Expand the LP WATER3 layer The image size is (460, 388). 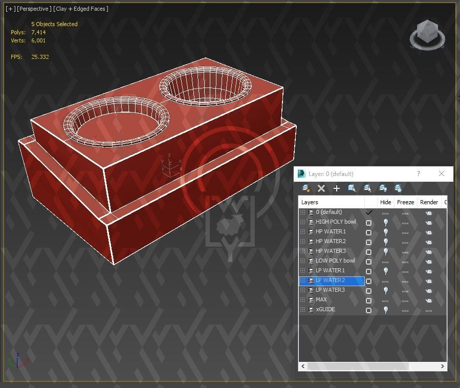click(302, 290)
